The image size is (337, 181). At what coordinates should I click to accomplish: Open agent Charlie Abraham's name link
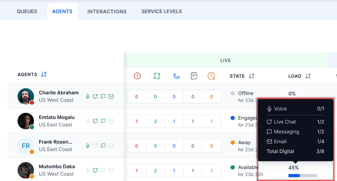(x=59, y=93)
